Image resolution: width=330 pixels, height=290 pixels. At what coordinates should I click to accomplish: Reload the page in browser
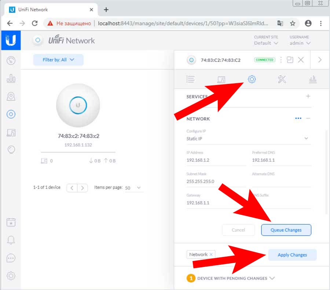click(x=35, y=23)
